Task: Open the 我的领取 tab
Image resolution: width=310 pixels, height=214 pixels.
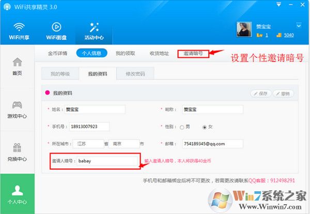Action: coord(126,53)
